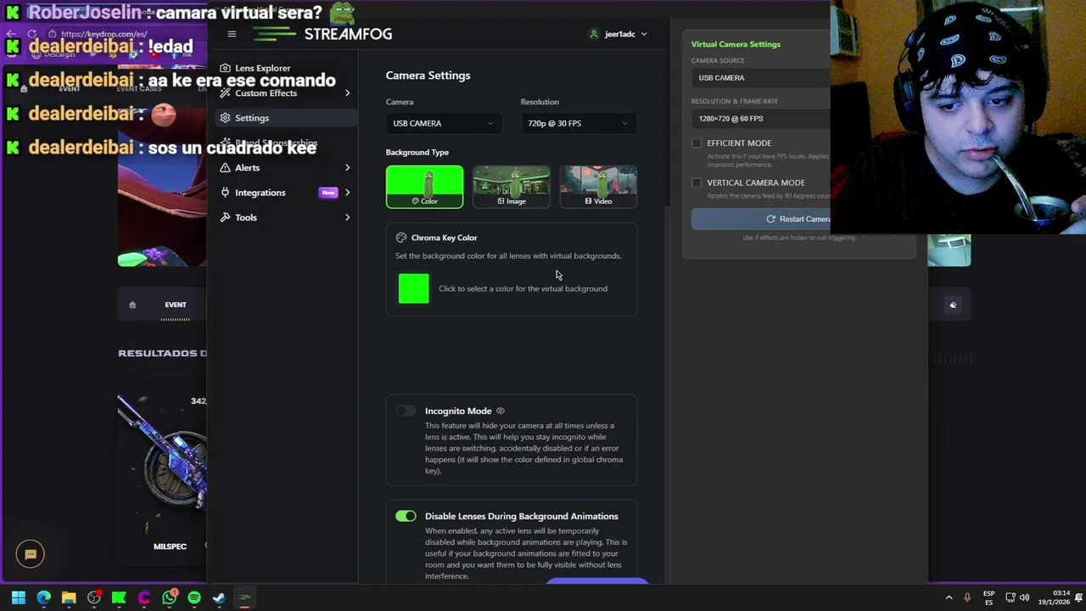Open File Explorer from taskbar
The image size is (1086, 611).
(x=69, y=597)
